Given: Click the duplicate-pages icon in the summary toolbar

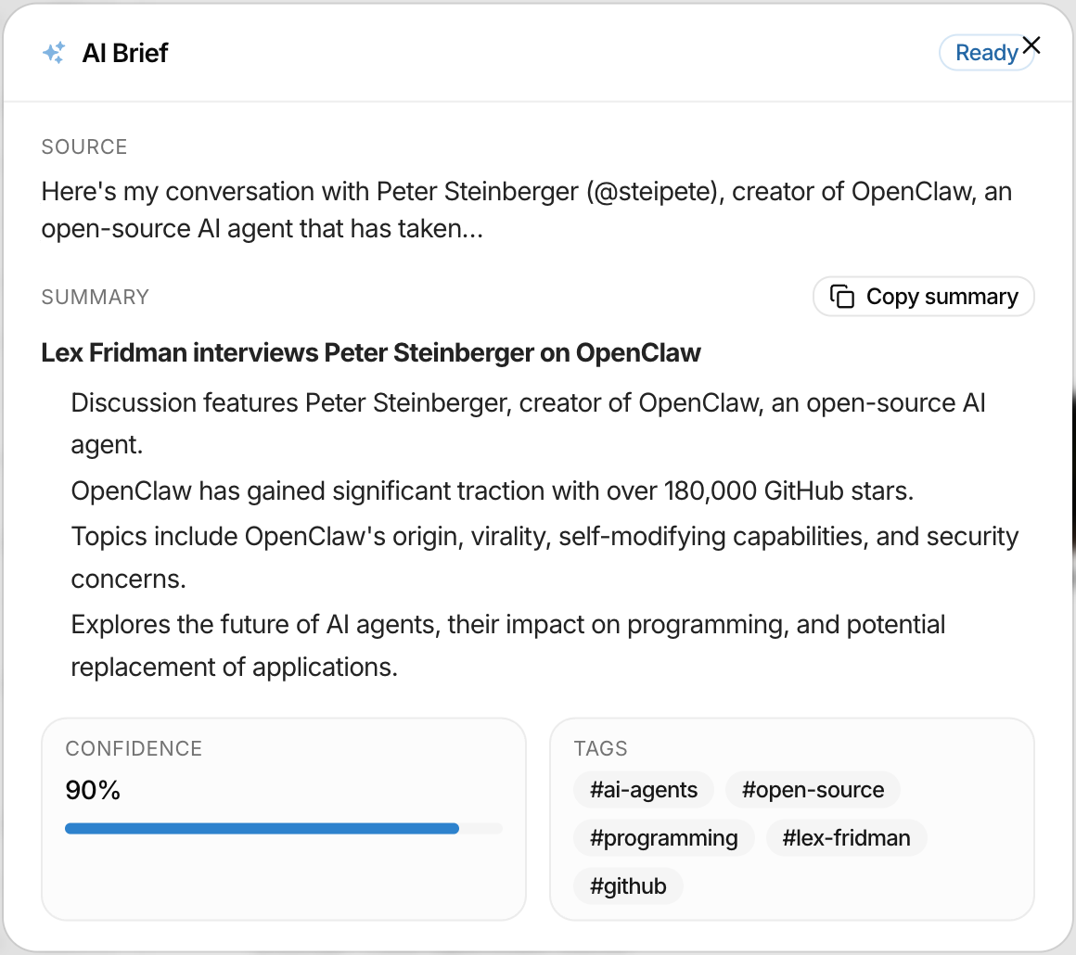Looking at the screenshot, I should point(842,296).
